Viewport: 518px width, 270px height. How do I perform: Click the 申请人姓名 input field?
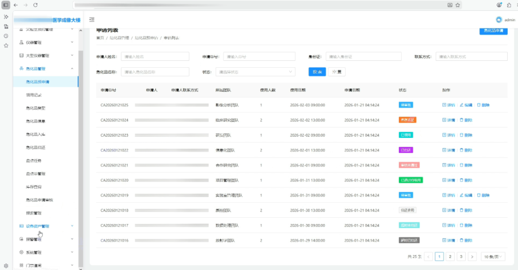point(155,56)
